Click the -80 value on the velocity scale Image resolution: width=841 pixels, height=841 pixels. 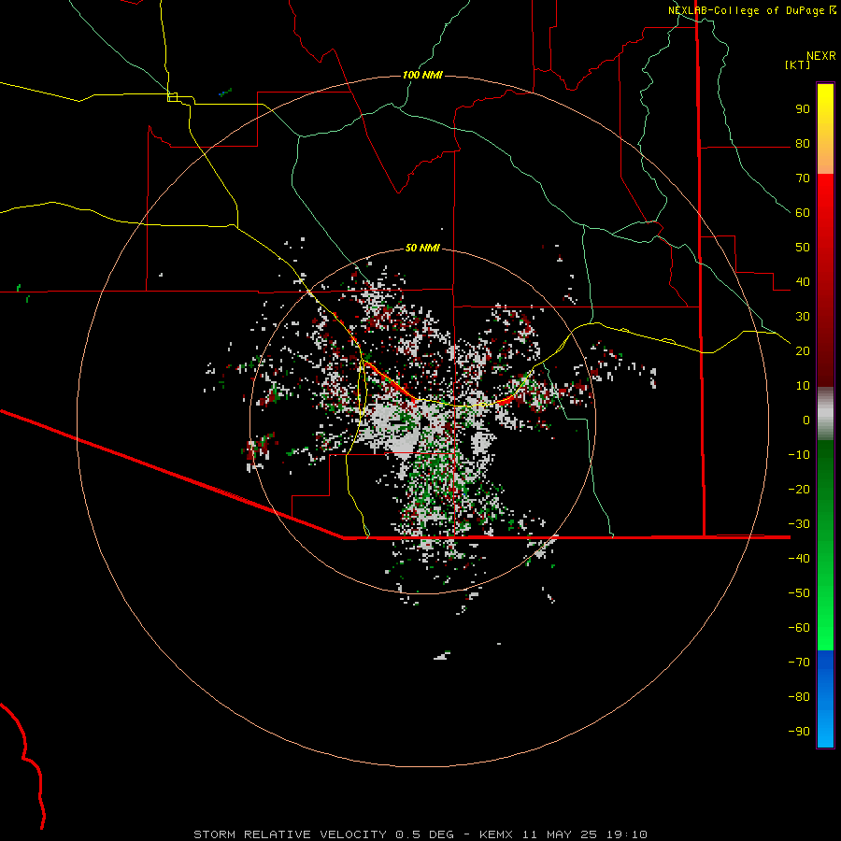pyautogui.click(x=799, y=697)
